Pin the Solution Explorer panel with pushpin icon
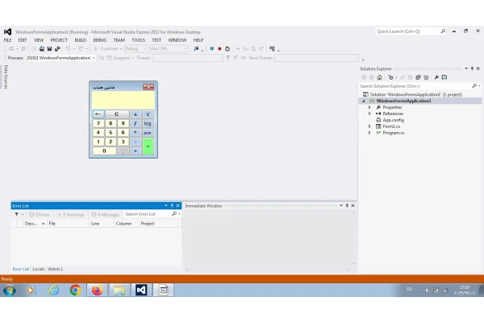484x322 pixels. click(473, 68)
